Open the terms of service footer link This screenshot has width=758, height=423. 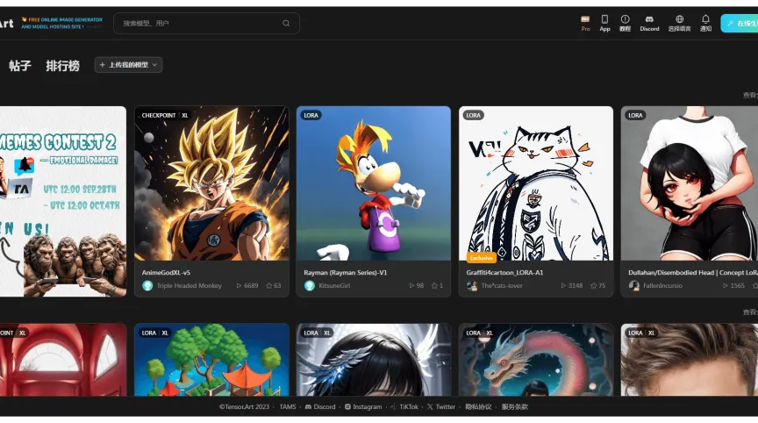(515, 406)
